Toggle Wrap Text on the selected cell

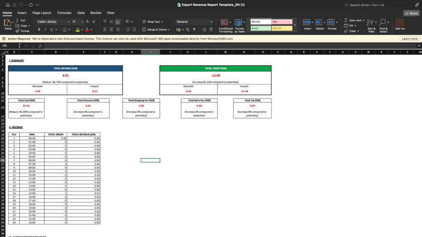coord(152,22)
